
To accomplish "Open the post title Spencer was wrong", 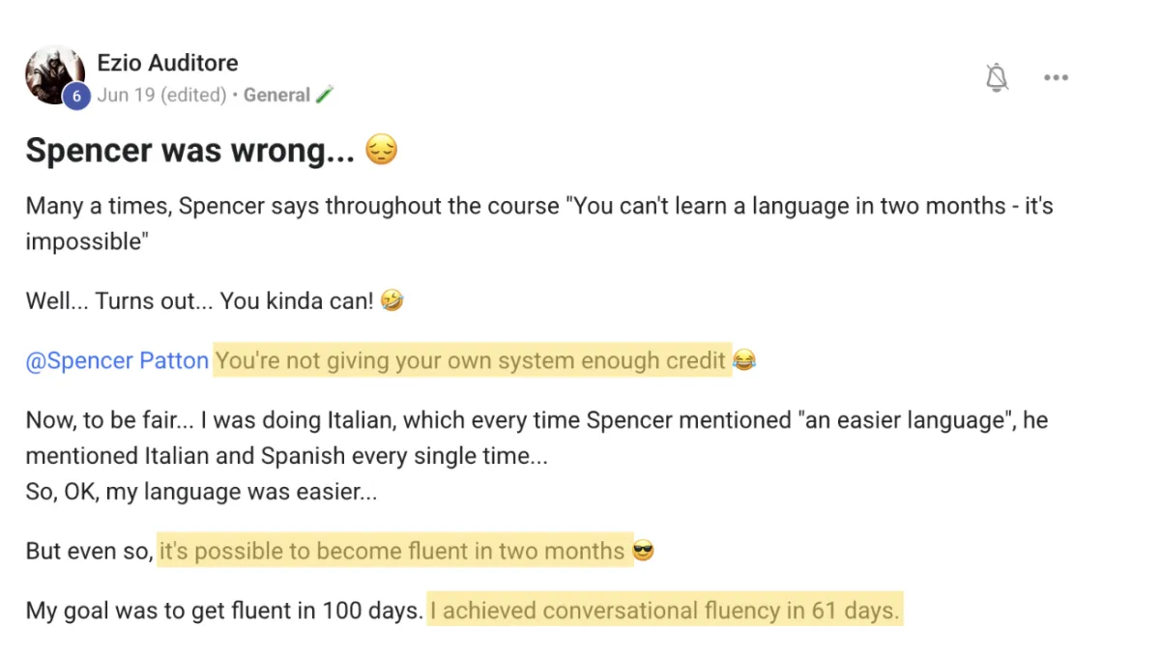I will tap(190, 151).
